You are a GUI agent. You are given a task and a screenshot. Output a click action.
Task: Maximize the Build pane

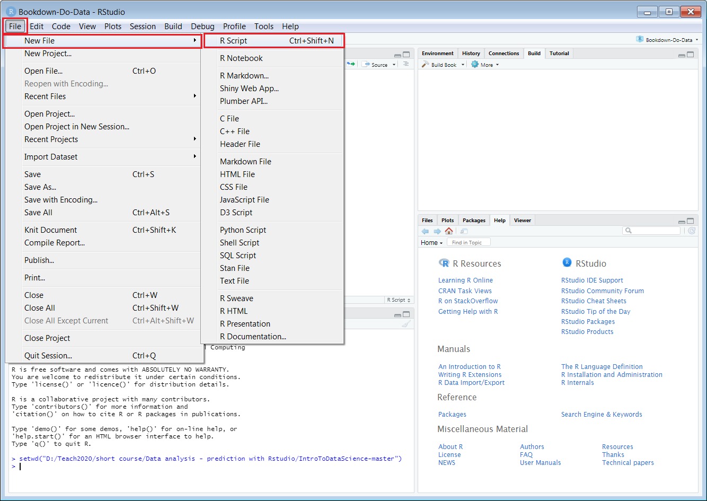coord(691,54)
